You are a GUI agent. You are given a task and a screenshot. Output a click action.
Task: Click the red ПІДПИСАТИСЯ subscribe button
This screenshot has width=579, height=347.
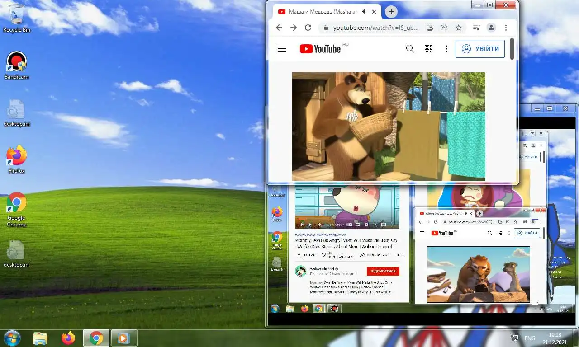[x=383, y=271]
